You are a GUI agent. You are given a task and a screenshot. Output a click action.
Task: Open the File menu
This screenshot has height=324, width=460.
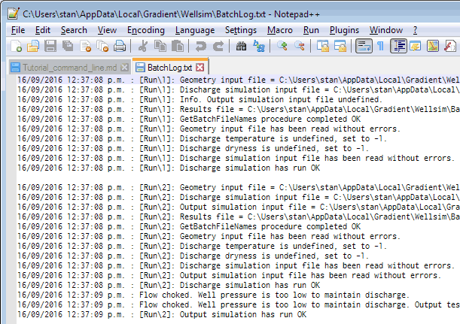[x=18, y=30]
